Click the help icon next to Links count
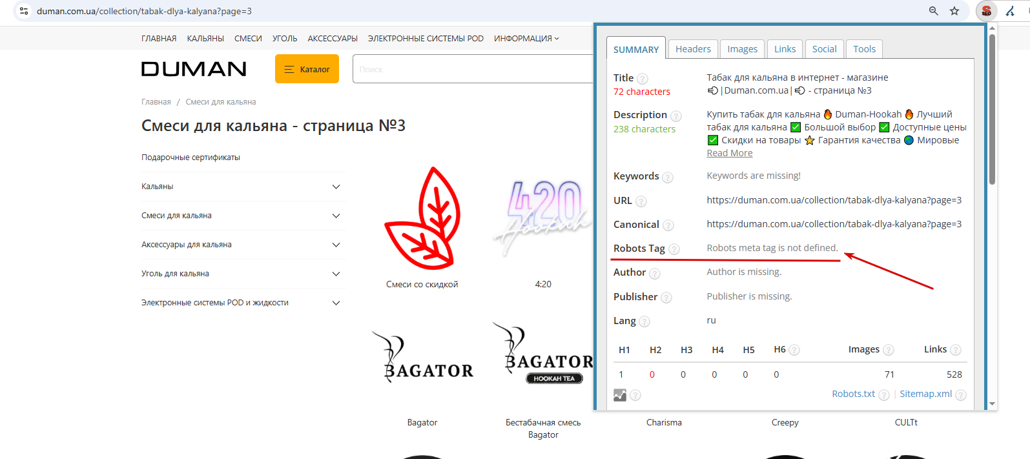The image size is (1030, 459). [956, 350]
